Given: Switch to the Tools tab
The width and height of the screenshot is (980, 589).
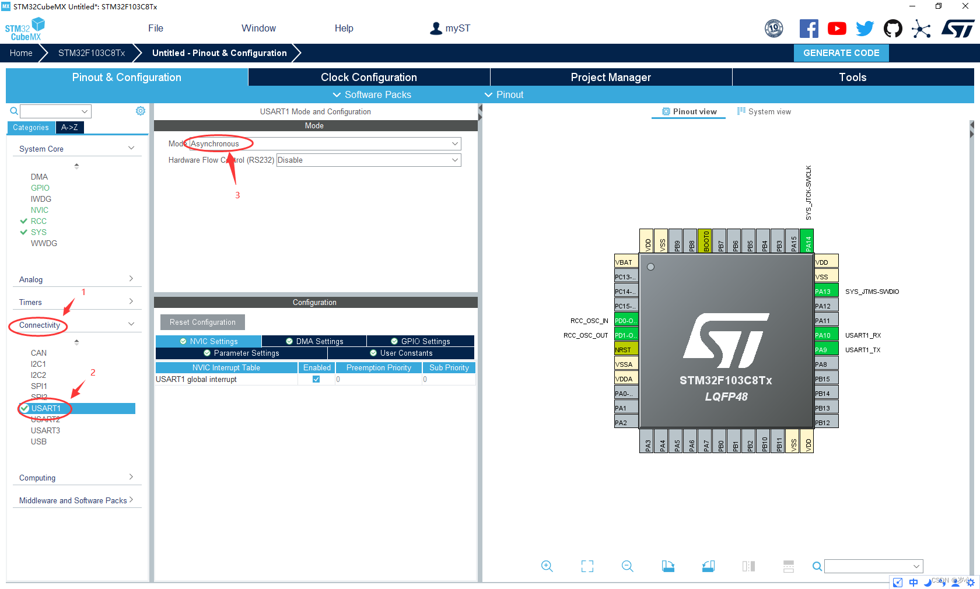Looking at the screenshot, I should (853, 77).
